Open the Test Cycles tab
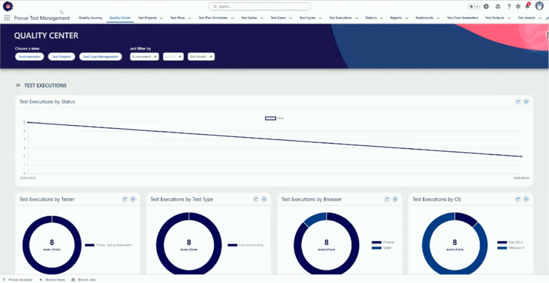The height and width of the screenshot is (283, 549). (307, 18)
